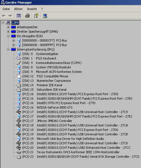Screen dimensions: 141x168
Task: Expand the [00000000 - 00000CF7] PCI-Bus node
Action: point(13,41)
